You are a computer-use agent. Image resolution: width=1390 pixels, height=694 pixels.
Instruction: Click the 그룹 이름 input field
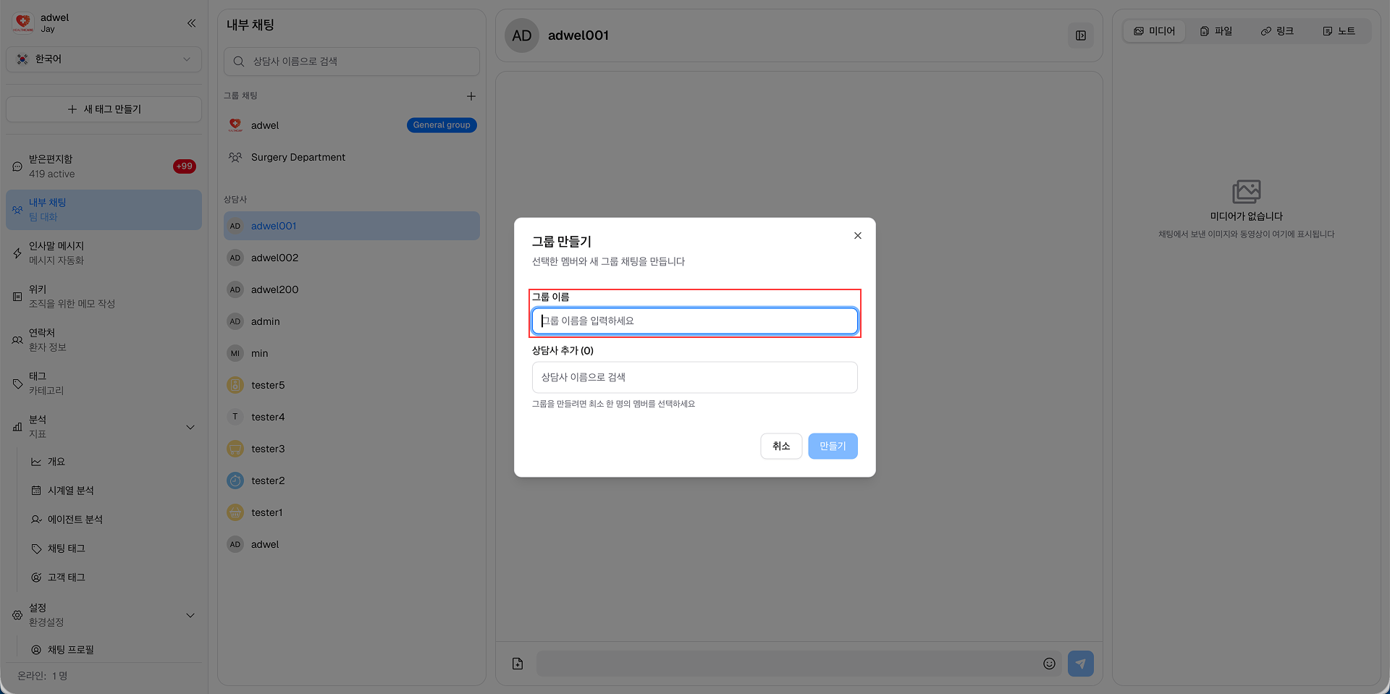coord(694,321)
